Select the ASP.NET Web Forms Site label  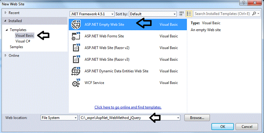104,36
